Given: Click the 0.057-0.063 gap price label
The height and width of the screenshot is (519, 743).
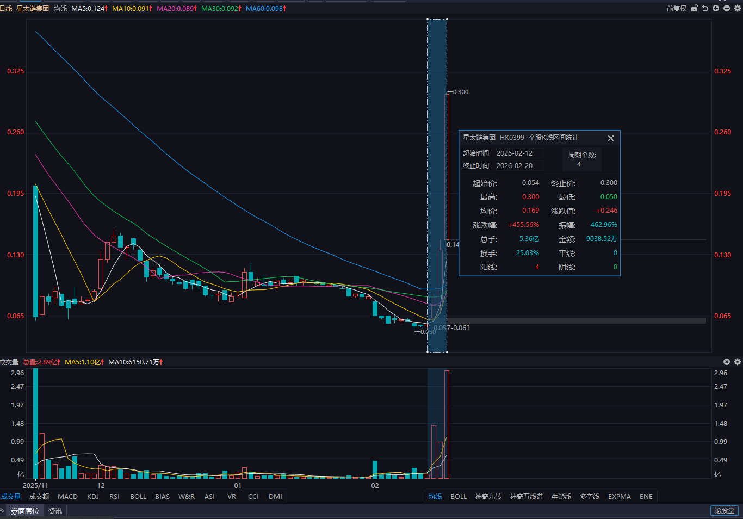Looking at the screenshot, I should click(452, 328).
